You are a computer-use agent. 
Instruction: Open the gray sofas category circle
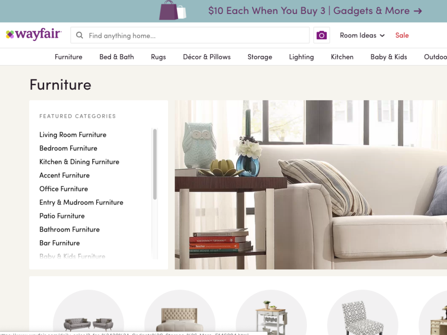88,312
